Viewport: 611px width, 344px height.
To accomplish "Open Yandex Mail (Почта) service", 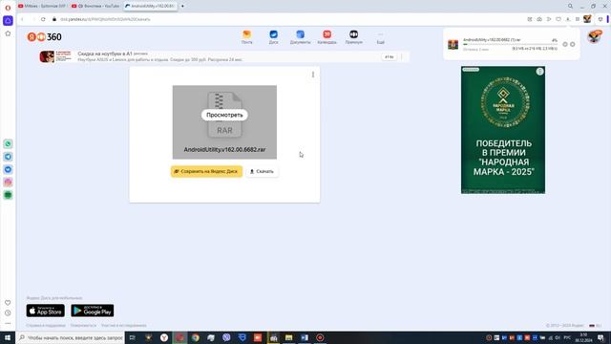I will 246,37.
